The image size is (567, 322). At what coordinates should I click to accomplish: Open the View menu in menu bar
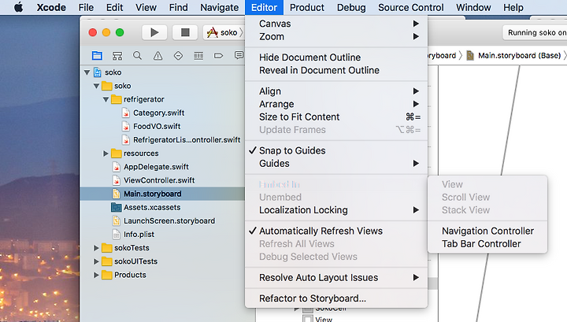[146, 7]
